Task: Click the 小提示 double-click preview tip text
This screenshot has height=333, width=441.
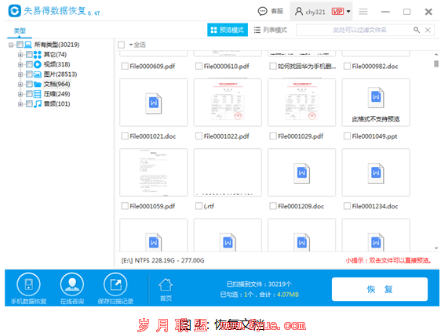Action: 388,261
